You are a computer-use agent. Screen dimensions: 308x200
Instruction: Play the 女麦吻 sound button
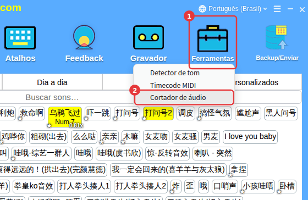pos(156,137)
